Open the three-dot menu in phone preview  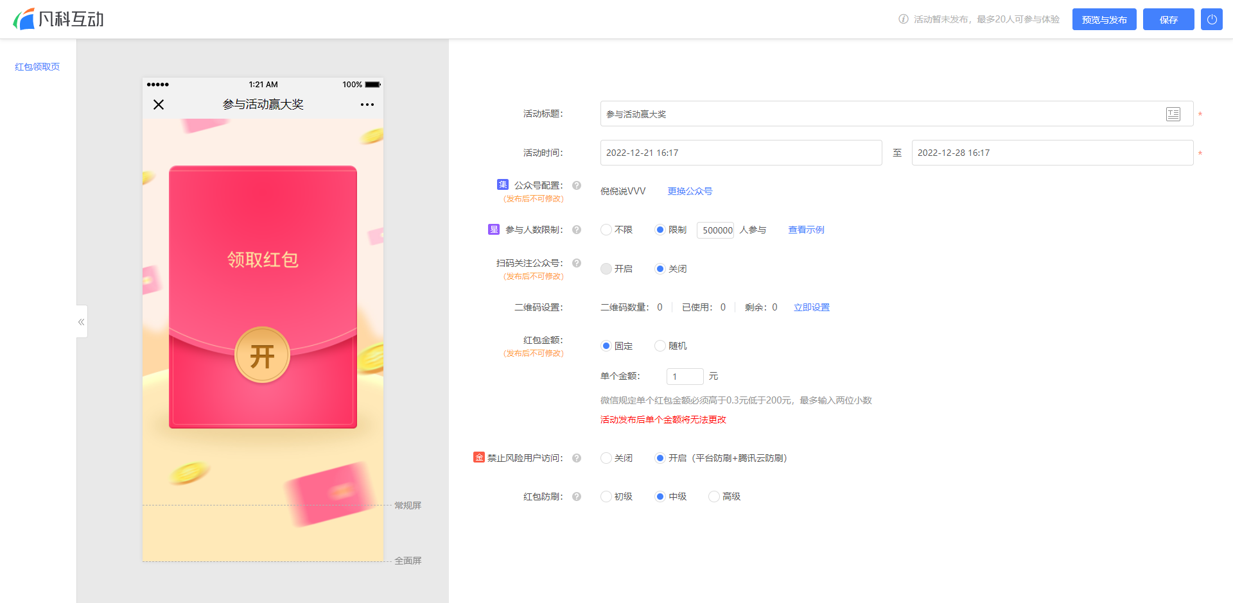click(367, 105)
